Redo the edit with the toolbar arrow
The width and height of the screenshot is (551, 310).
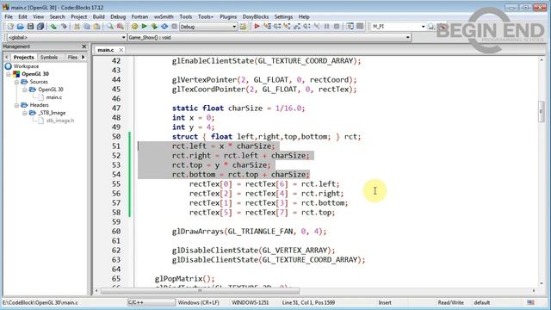coord(64,27)
